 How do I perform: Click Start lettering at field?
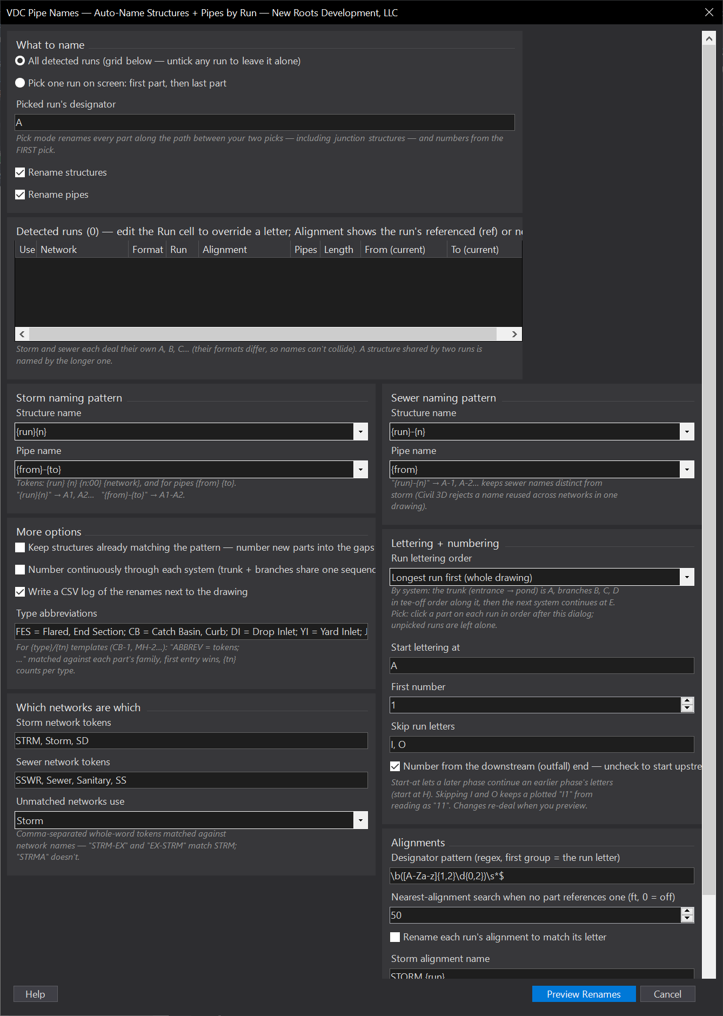pos(542,666)
